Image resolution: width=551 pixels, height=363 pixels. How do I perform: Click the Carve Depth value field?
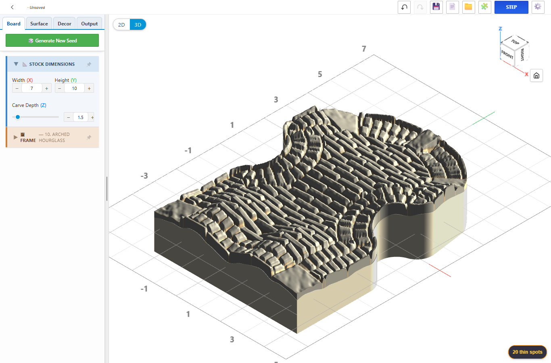click(81, 117)
